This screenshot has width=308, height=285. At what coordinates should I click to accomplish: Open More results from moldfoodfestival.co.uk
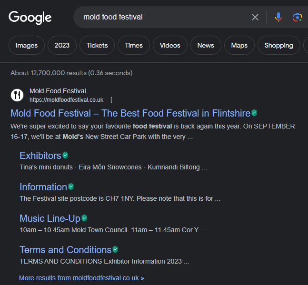point(81,278)
